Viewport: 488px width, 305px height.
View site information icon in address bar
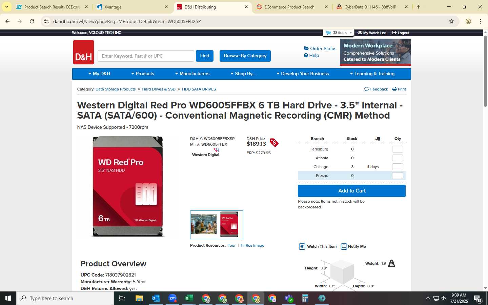(x=46, y=21)
